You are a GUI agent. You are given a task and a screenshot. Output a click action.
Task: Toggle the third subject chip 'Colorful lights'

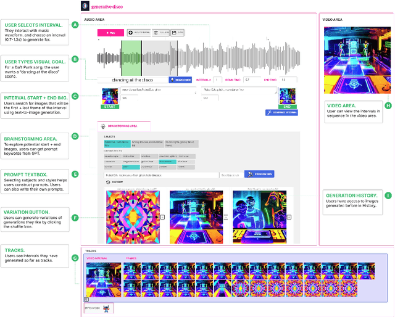(x=181, y=144)
